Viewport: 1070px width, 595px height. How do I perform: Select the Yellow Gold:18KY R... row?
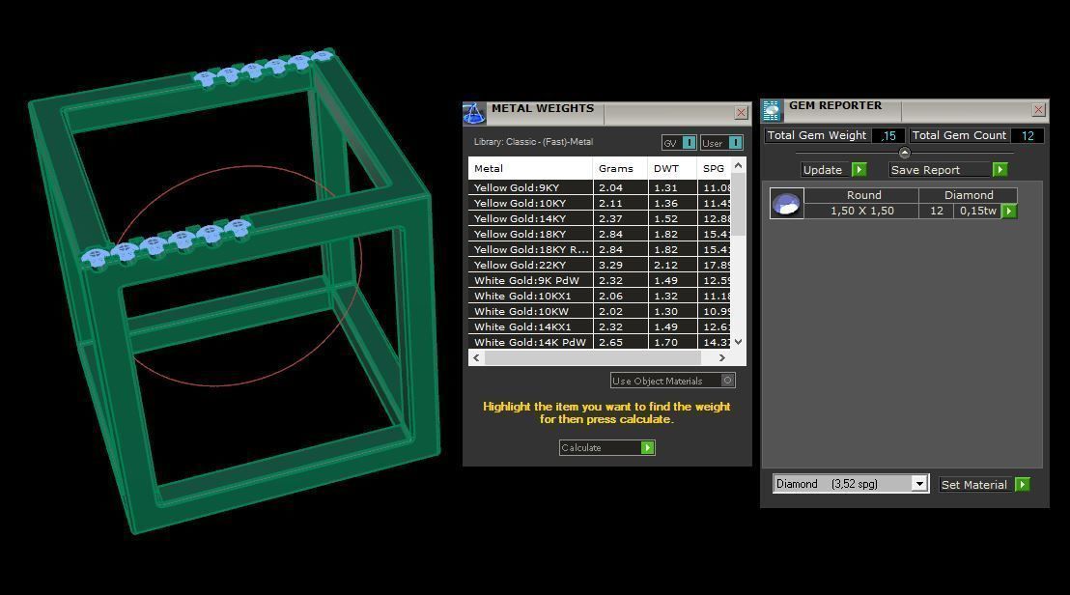[x=599, y=250]
